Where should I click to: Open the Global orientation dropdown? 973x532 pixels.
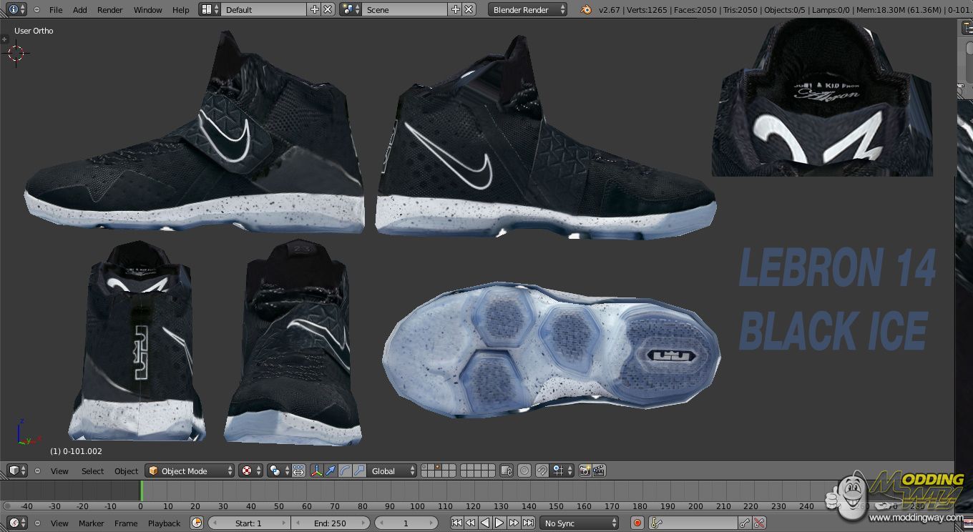point(391,471)
